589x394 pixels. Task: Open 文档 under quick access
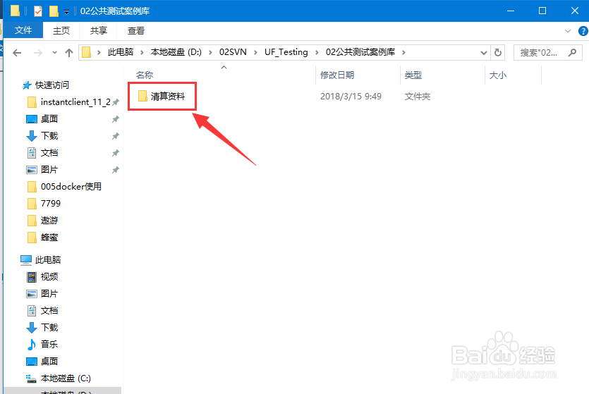point(49,153)
